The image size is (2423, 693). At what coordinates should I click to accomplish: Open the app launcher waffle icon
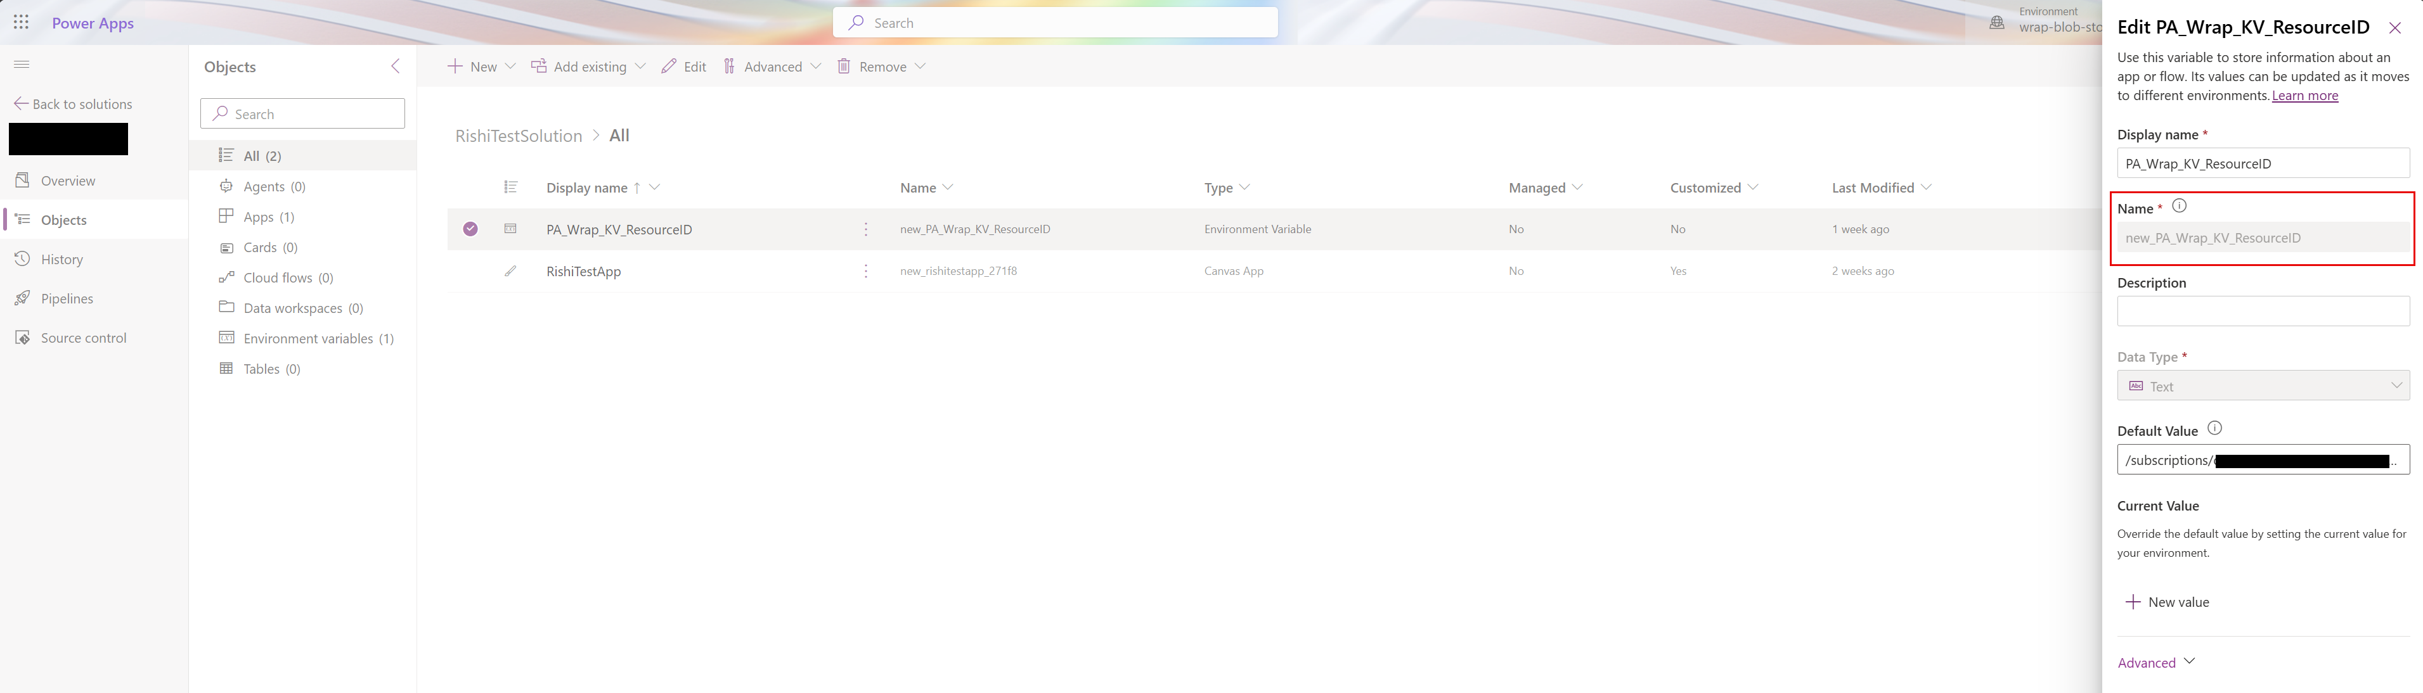22,23
